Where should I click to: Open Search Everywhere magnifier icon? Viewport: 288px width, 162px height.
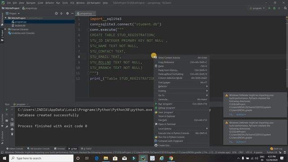(x=285, y=8)
